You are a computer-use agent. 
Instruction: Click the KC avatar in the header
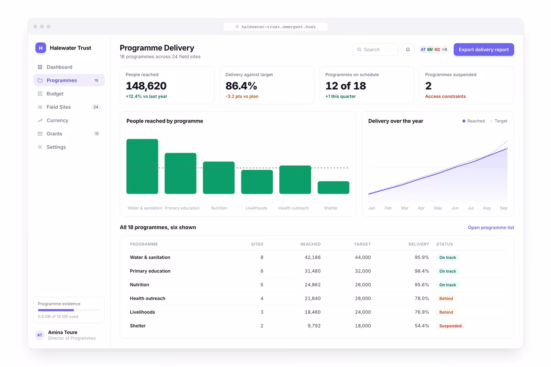coord(437,50)
